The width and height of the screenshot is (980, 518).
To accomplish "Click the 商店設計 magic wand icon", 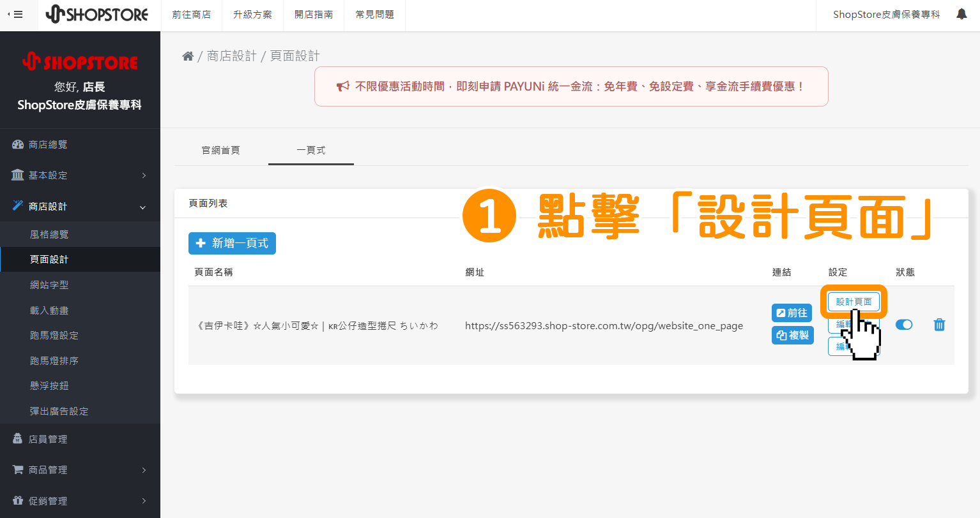I will click(18, 205).
